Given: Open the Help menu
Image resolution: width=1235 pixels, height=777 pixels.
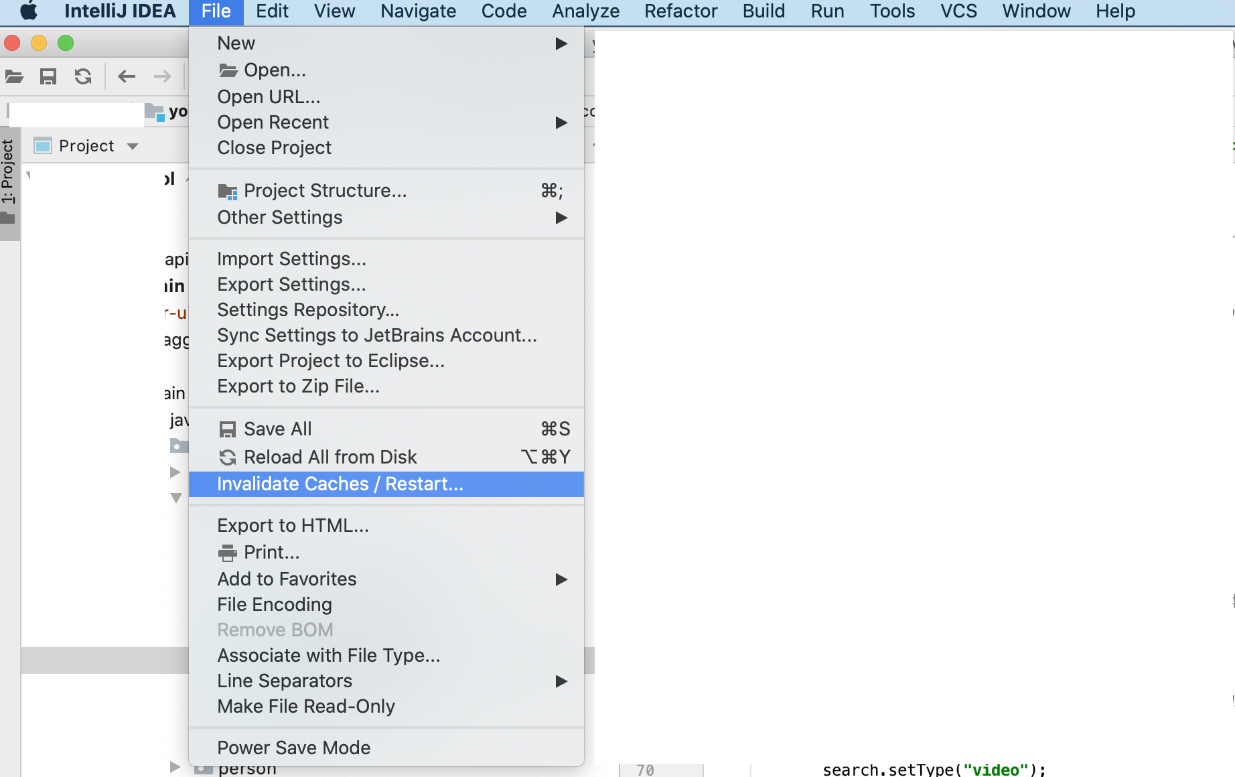Looking at the screenshot, I should [x=1115, y=11].
